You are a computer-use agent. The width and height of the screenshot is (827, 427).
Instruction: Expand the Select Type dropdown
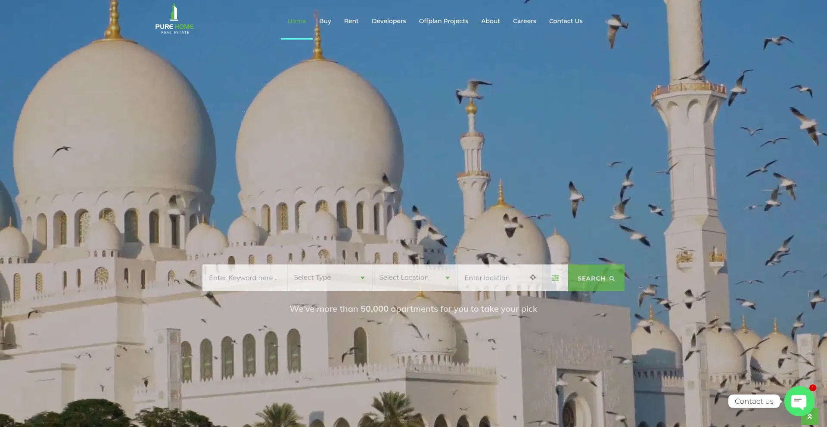point(330,278)
